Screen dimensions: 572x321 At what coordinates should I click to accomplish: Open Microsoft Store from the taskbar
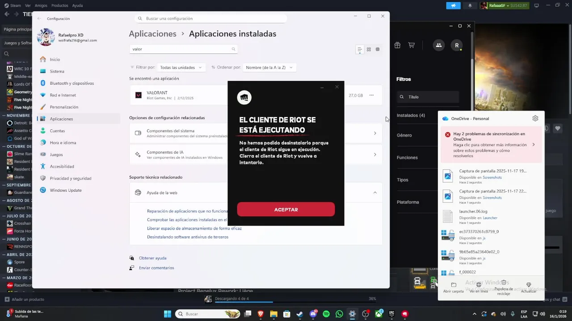pyautogui.click(x=286, y=314)
